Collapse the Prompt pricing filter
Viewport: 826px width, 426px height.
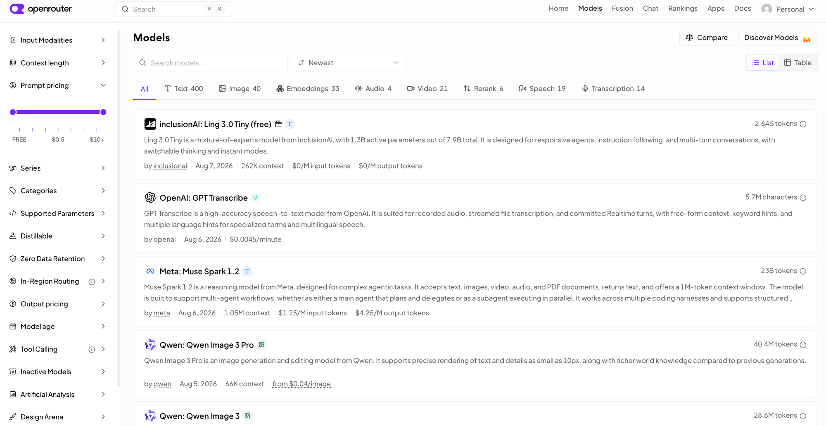click(x=58, y=85)
